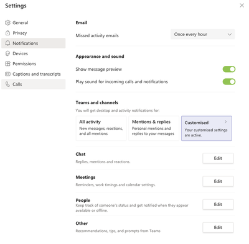
Task: Open the Calls settings section
Action: pyautogui.click(x=33, y=84)
